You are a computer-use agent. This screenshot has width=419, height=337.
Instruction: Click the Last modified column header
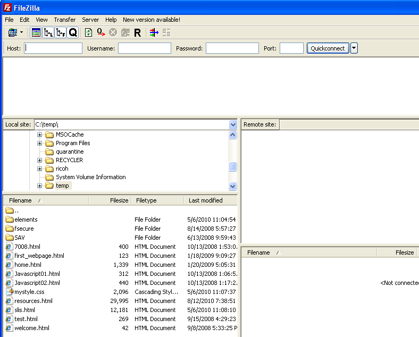pyautogui.click(x=205, y=200)
